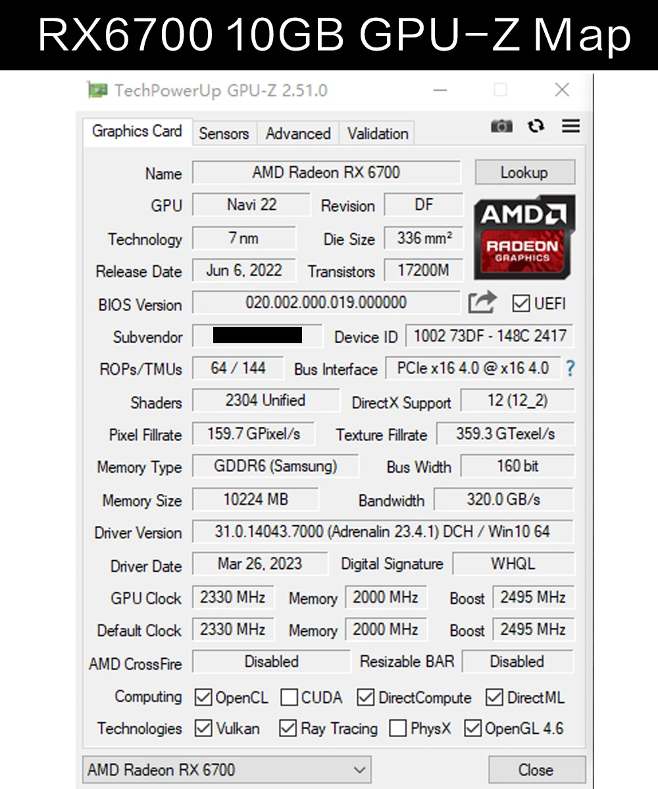Click the Texture Fillrate value 359.3 GTexel/s

pyautogui.click(x=505, y=434)
